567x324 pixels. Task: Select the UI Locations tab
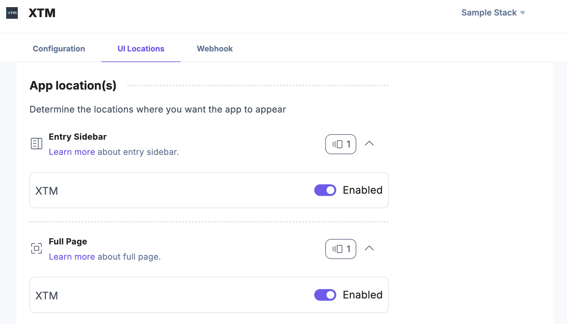coord(141,49)
